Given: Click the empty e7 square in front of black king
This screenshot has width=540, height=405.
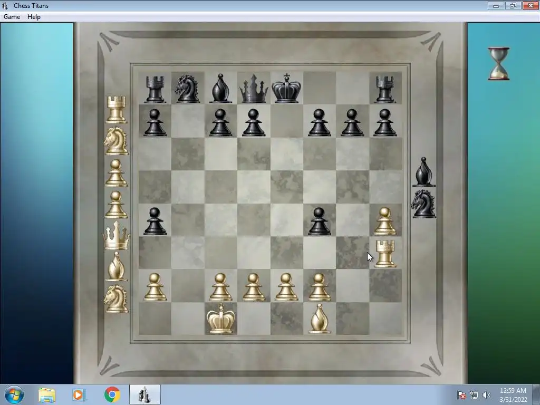Looking at the screenshot, I should click(x=286, y=121).
